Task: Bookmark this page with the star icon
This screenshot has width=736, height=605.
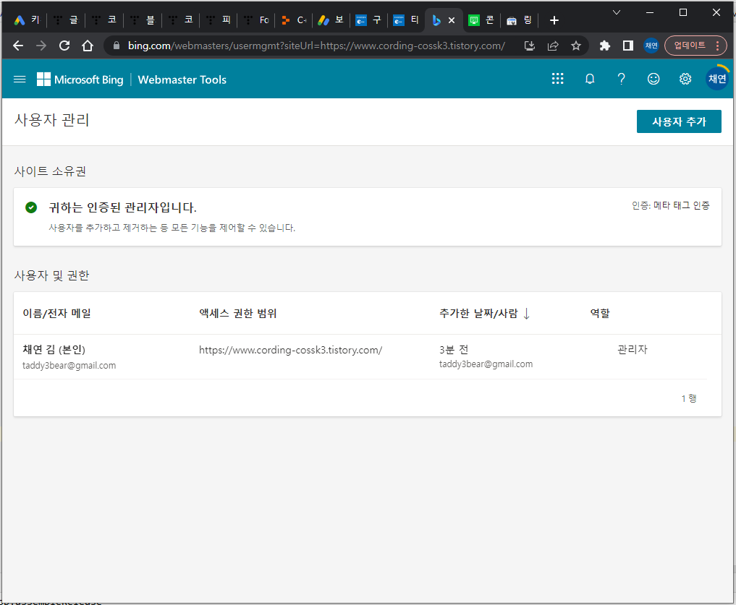Action: pos(576,46)
